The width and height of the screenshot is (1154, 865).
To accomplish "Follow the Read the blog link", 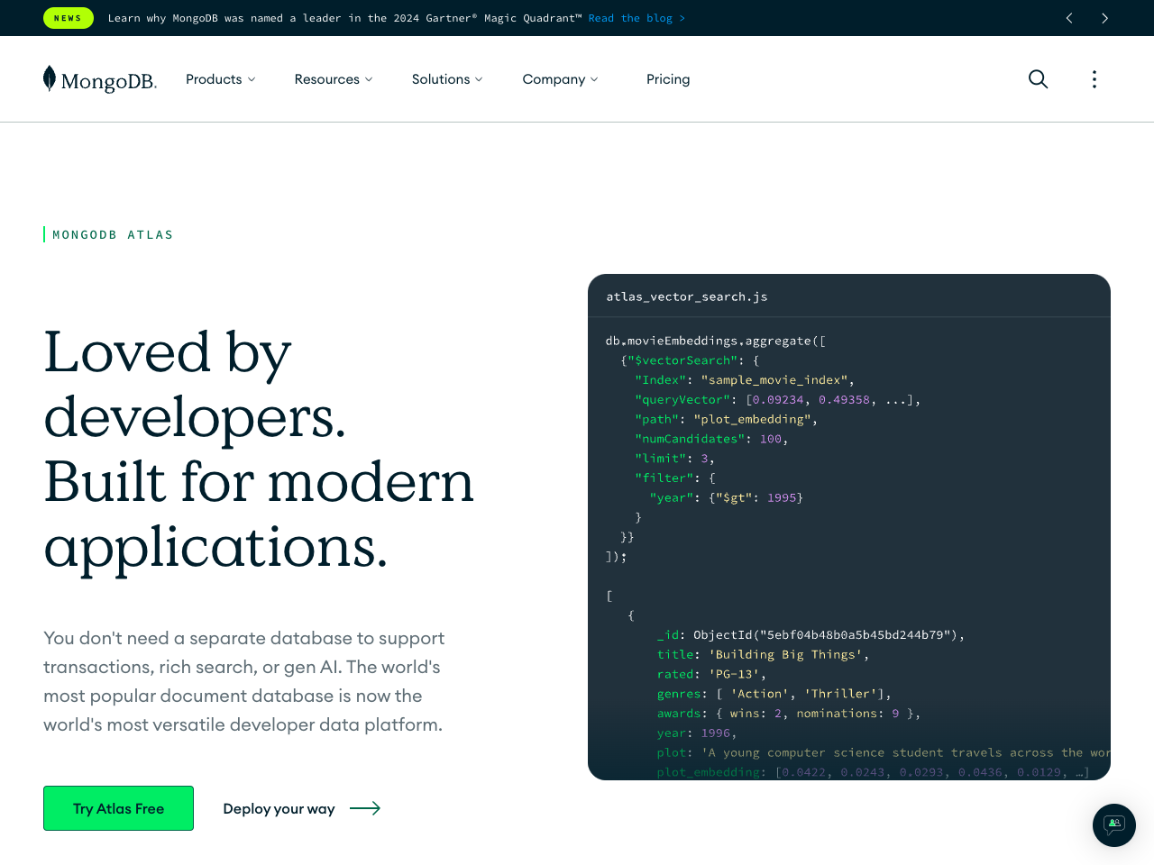I will 637,18.
